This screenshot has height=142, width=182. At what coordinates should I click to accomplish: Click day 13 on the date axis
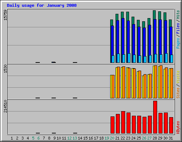point(75,138)
